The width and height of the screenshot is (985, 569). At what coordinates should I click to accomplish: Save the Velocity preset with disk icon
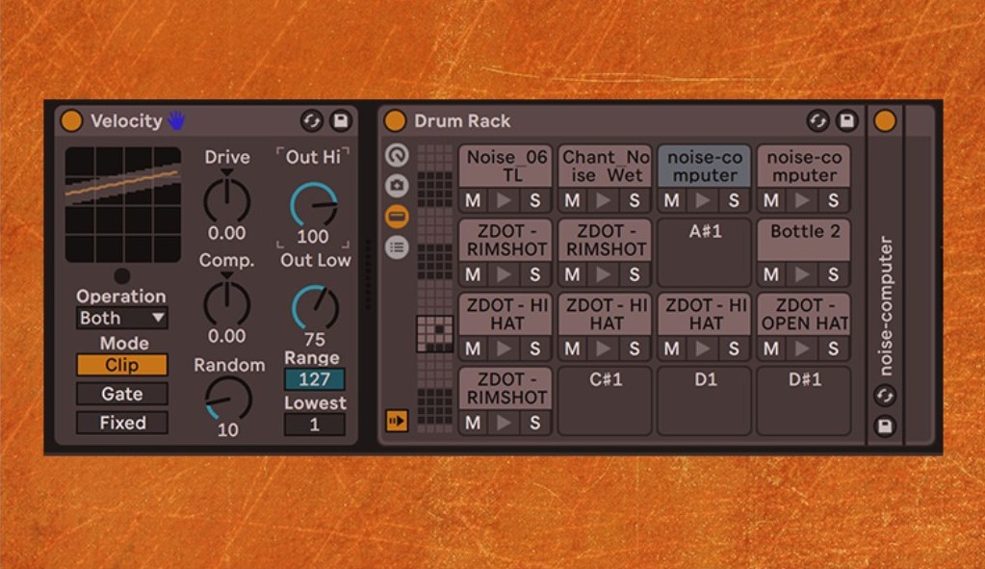341,120
